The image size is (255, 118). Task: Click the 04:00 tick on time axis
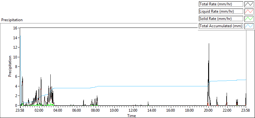coord(58,111)
